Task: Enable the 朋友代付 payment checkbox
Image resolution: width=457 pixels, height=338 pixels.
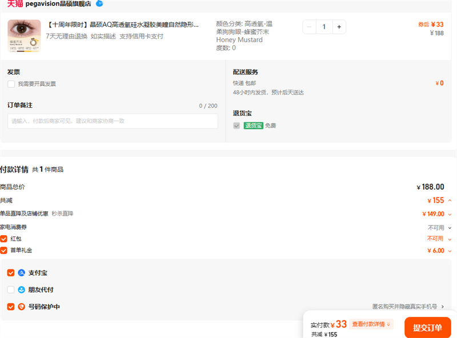Action: click(x=11, y=290)
